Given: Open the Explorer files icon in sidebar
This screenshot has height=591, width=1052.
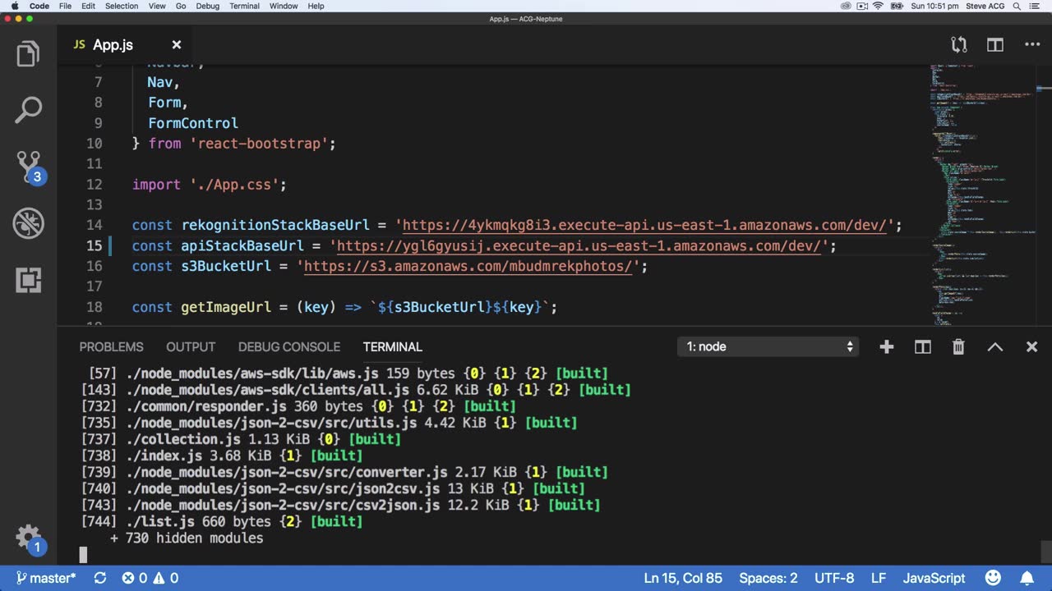Looking at the screenshot, I should point(28,54).
